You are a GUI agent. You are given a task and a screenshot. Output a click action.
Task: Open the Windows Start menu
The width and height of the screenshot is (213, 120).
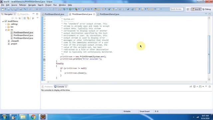click(4, 117)
